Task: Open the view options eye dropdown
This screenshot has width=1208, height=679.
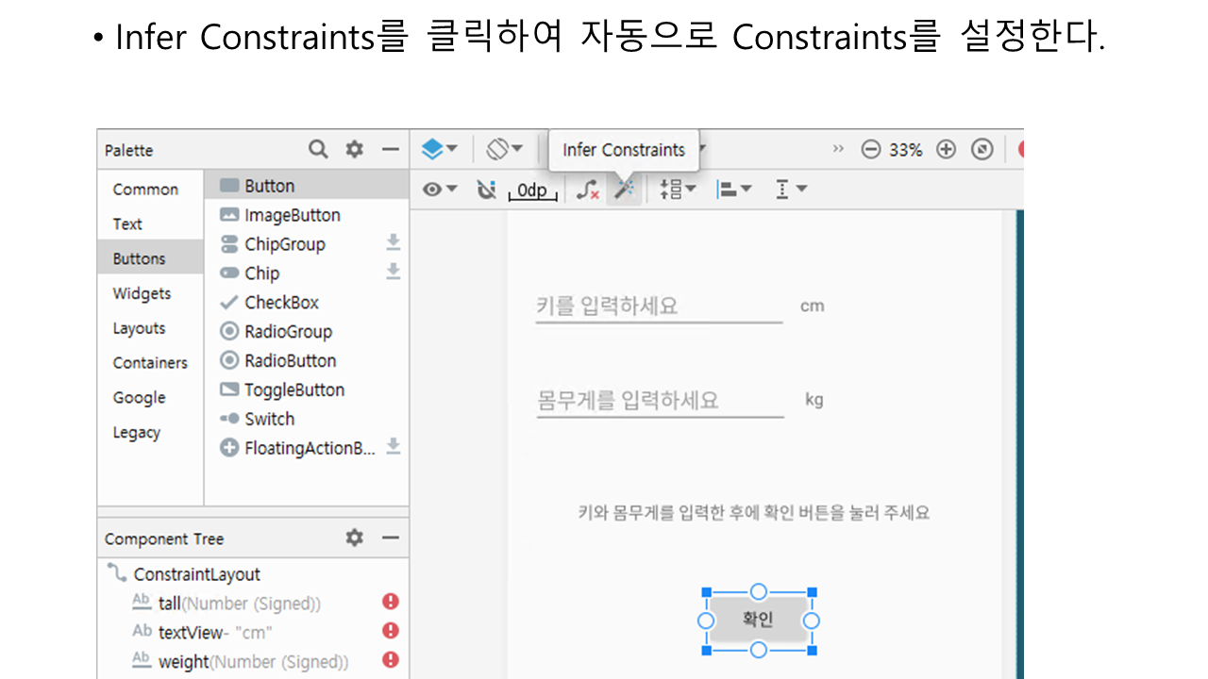Action: pos(439,190)
